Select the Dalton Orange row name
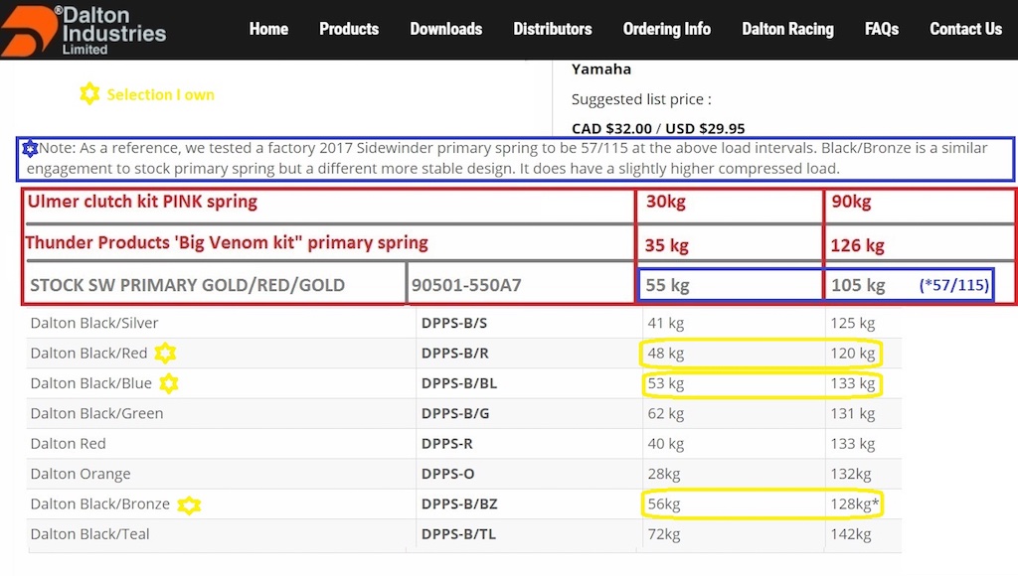The image size is (1018, 576). [81, 474]
